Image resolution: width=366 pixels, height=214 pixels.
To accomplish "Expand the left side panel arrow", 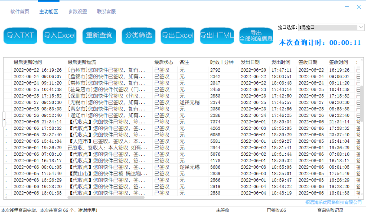I will pos(4,119).
